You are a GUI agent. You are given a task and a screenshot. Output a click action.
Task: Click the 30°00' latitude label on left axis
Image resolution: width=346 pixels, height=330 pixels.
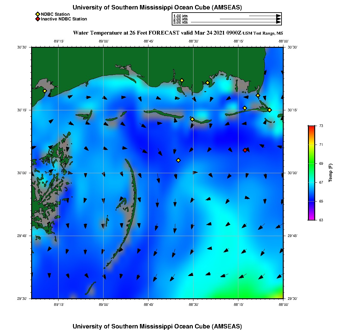coord(25,173)
